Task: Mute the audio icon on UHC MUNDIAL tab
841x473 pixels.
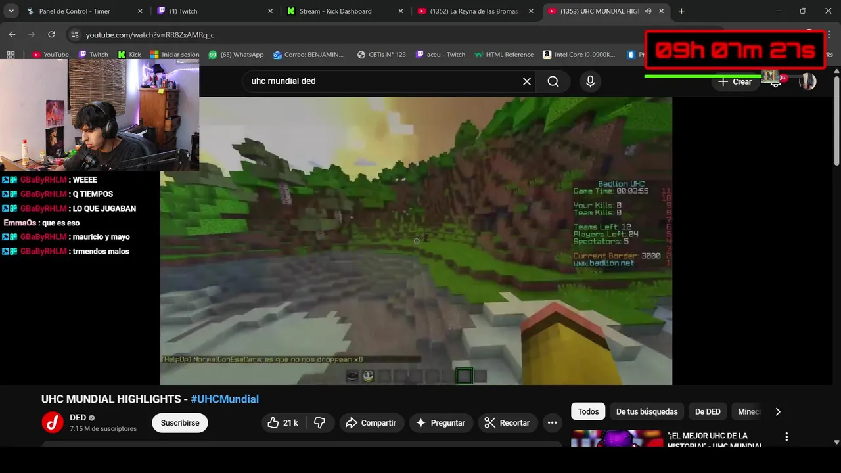Action: coord(648,11)
